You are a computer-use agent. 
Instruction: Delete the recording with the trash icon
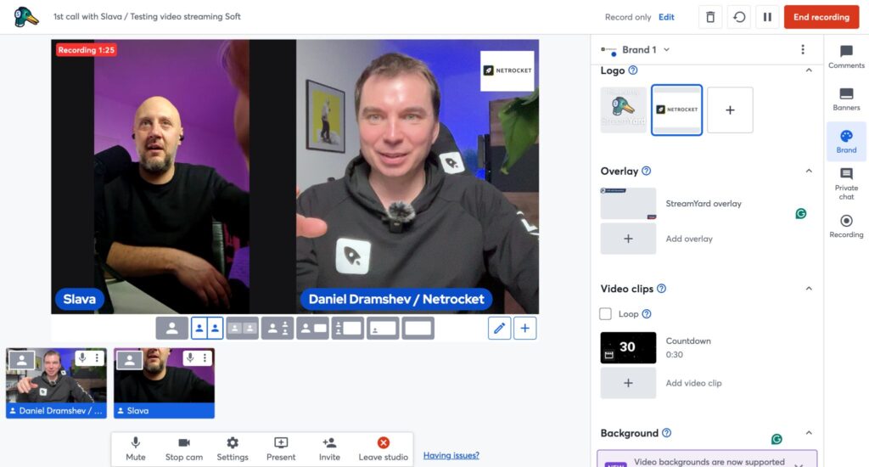(x=710, y=17)
